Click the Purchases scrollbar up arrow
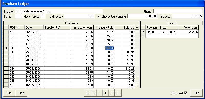This screenshot has width=205, height=99. point(137,27)
